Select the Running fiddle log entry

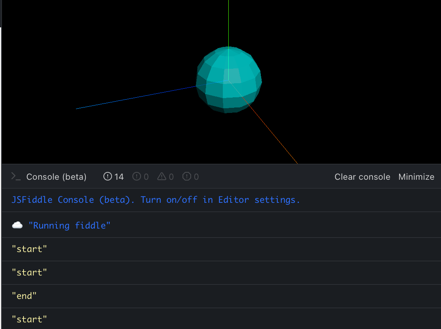click(70, 225)
